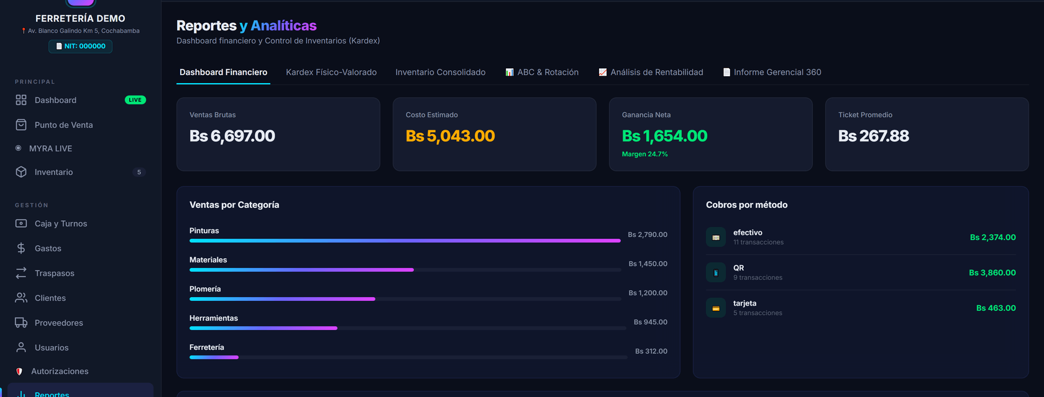1044x397 pixels.
Task: Click the Bs 1,654.00 net profit value
Action: 664,136
